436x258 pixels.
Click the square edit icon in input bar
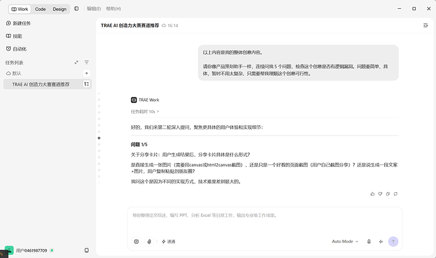[136, 242]
